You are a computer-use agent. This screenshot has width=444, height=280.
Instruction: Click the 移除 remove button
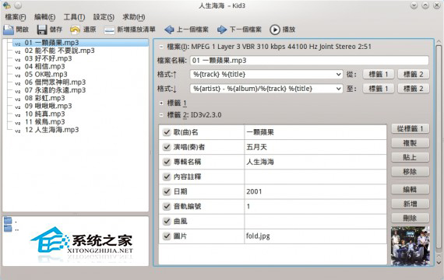410,171
